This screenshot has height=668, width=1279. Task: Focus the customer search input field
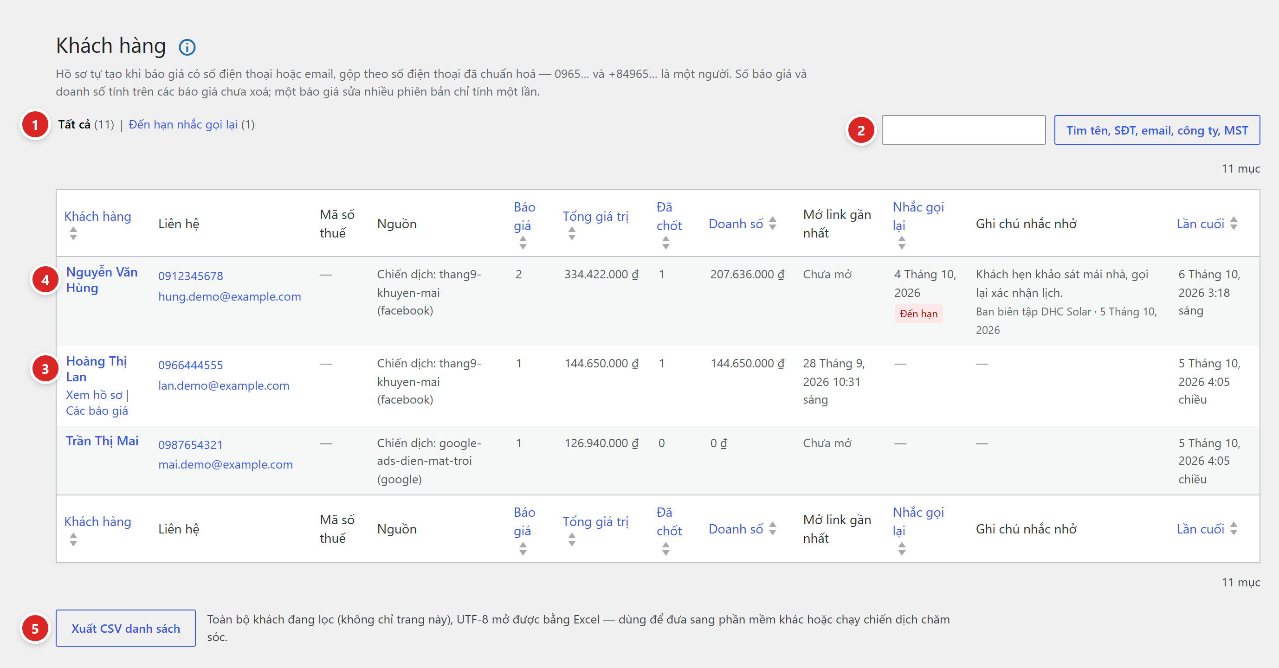963,130
